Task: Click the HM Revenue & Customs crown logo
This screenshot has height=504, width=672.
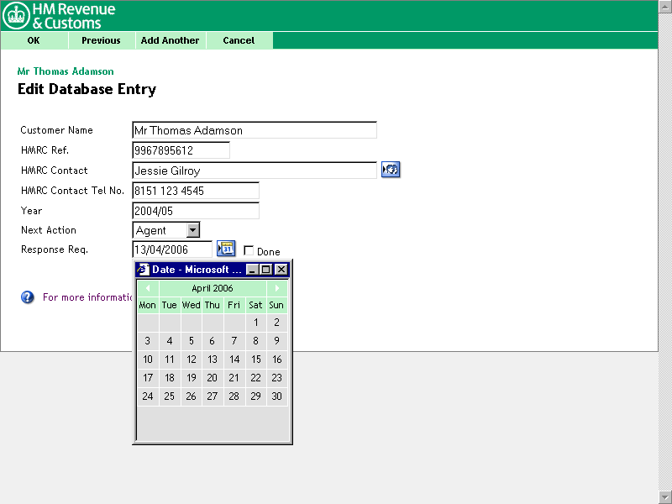Action: coord(17,16)
